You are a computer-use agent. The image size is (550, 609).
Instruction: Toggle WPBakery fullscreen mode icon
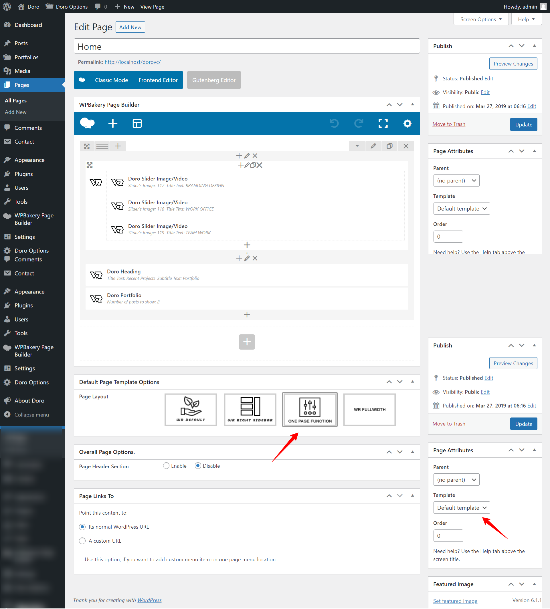coord(383,124)
